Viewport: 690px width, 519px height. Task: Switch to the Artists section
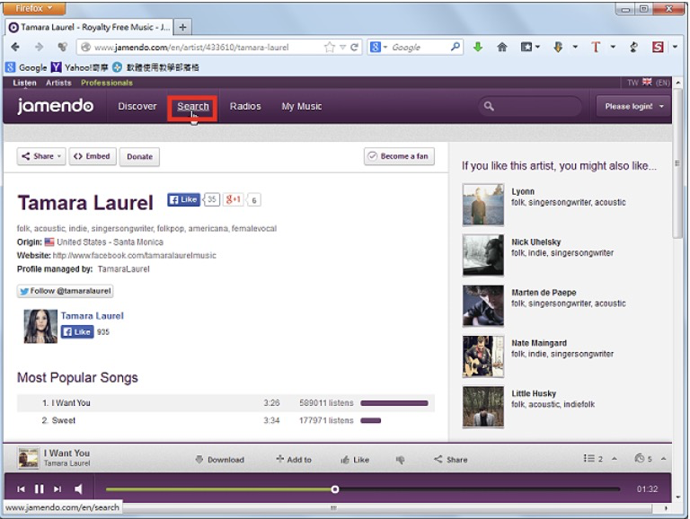click(58, 83)
